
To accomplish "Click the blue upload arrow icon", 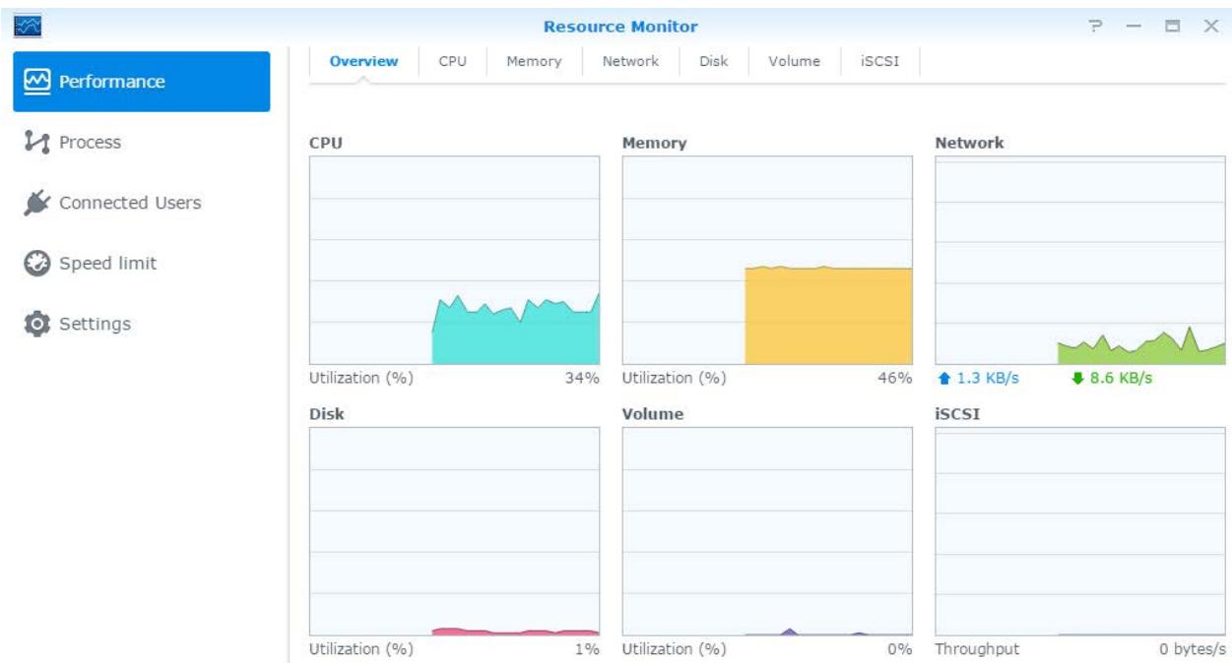I will (x=944, y=379).
